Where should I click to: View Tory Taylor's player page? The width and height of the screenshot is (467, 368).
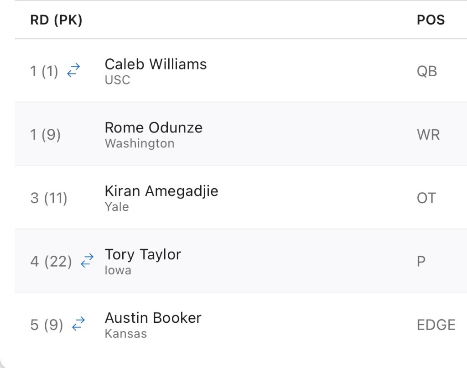pyautogui.click(x=143, y=254)
